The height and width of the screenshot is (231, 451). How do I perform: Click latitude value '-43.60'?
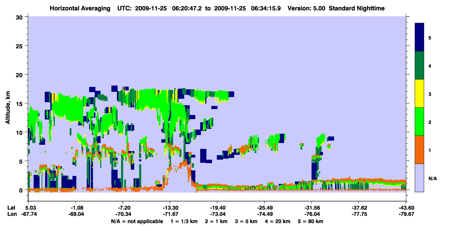(406, 208)
